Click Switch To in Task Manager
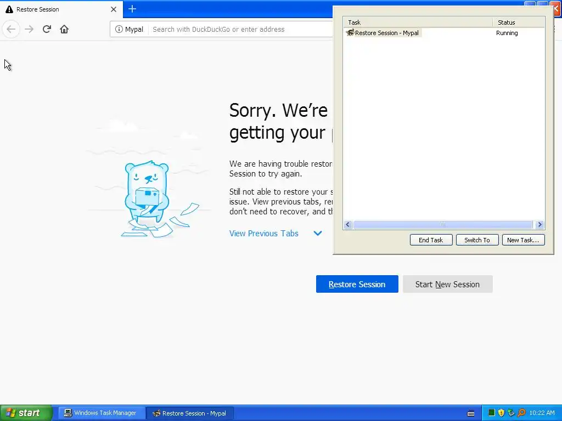 point(477,240)
